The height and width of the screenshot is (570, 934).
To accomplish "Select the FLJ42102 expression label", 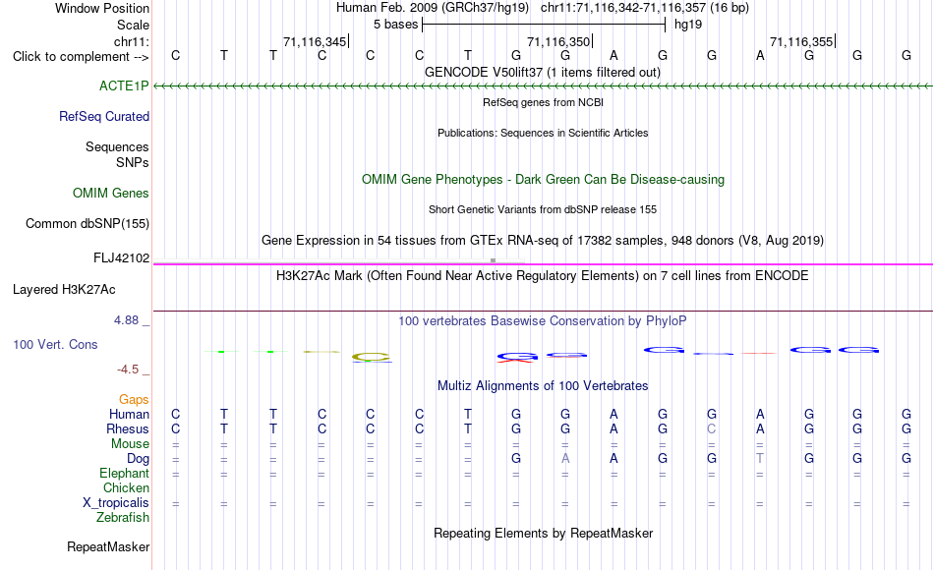I will [122, 257].
